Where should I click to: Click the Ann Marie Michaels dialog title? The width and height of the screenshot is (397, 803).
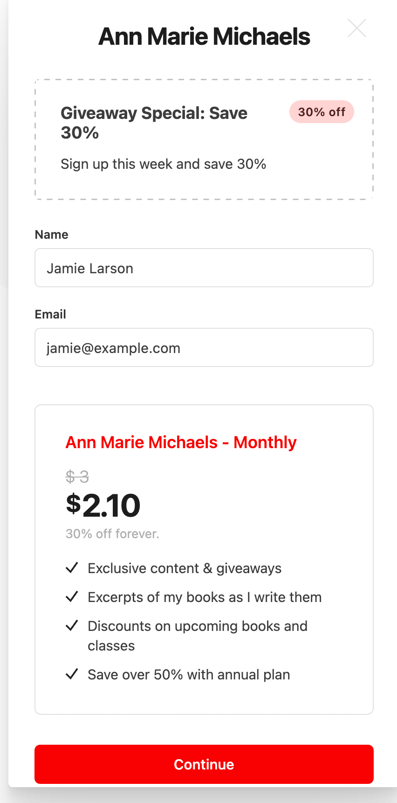tap(204, 36)
